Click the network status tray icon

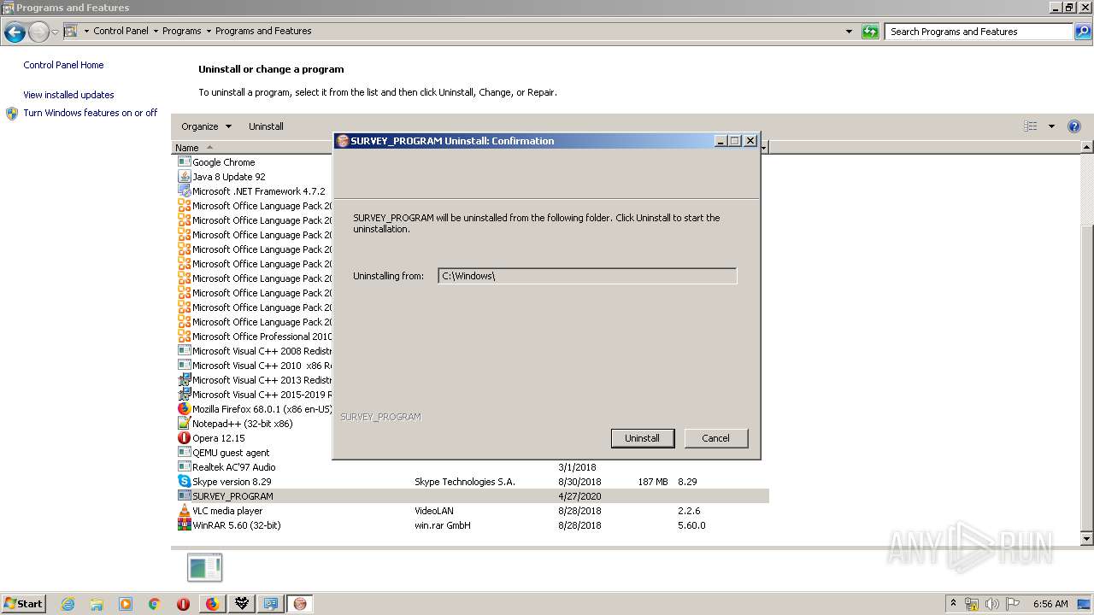(972, 604)
